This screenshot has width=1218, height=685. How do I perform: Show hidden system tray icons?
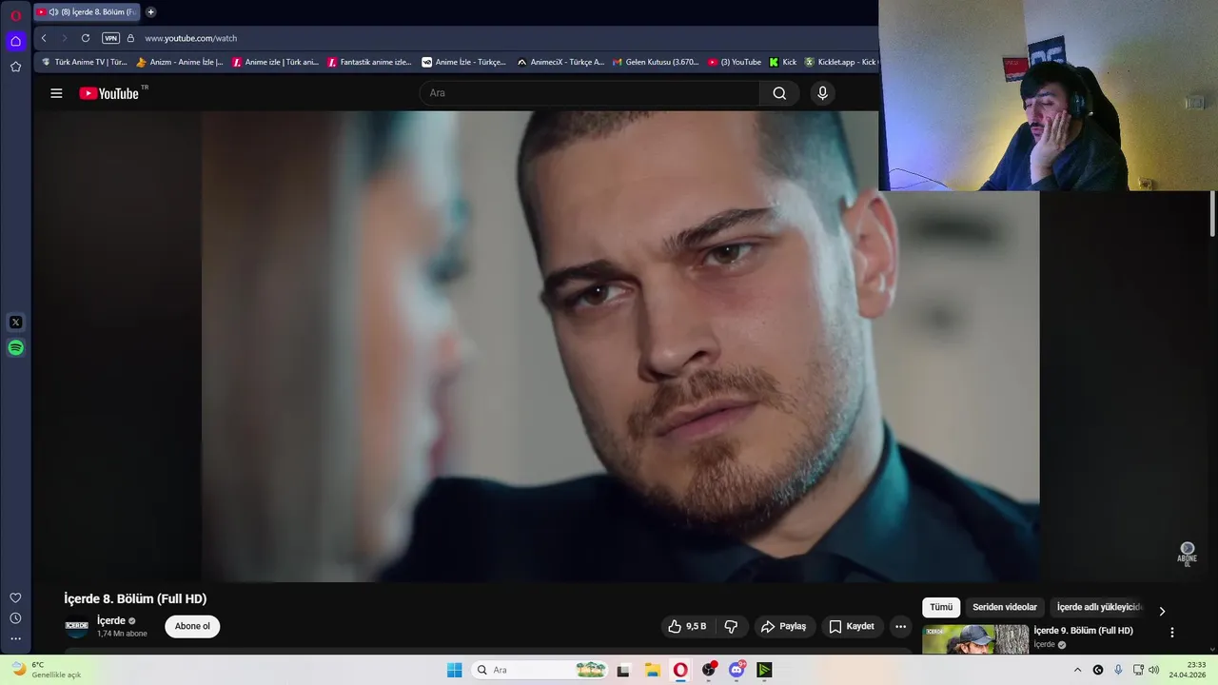1077,670
